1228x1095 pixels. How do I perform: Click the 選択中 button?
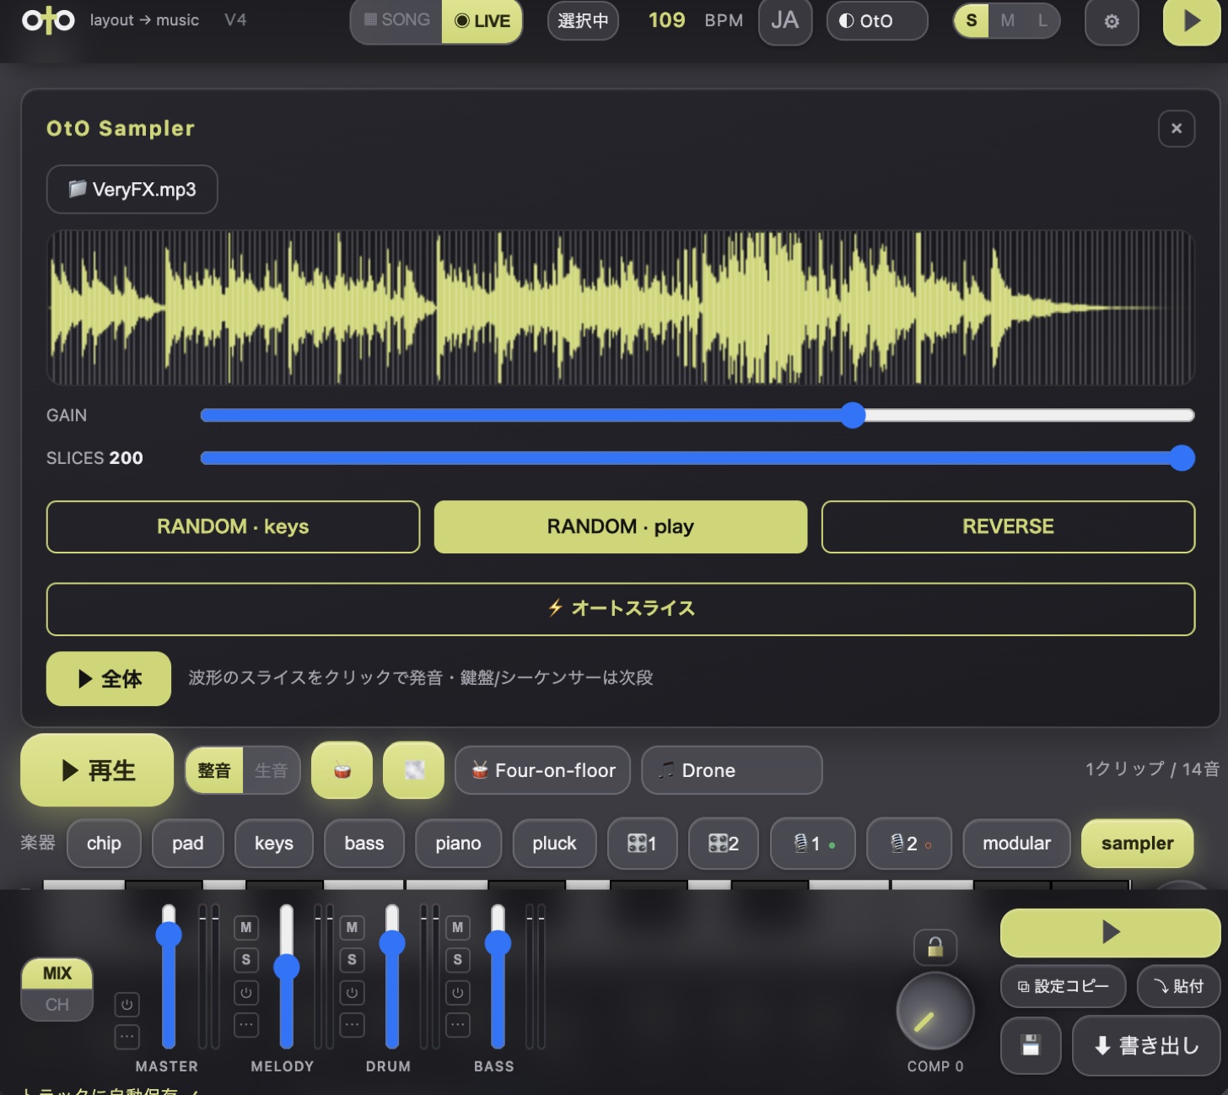click(x=583, y=21)
